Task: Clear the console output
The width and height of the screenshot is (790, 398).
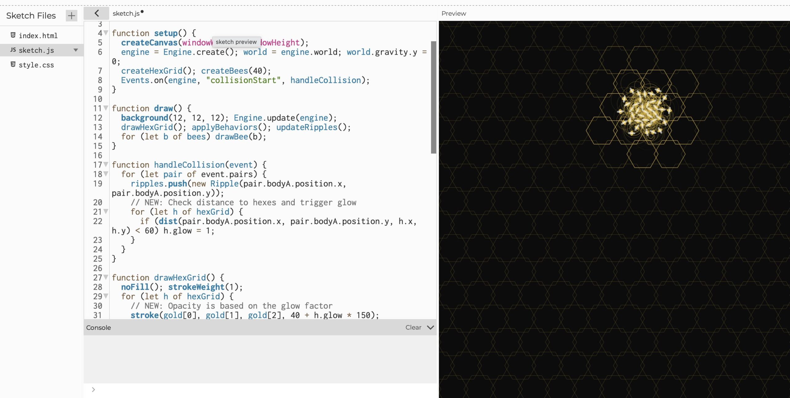Action: click(x=413, y=327)
